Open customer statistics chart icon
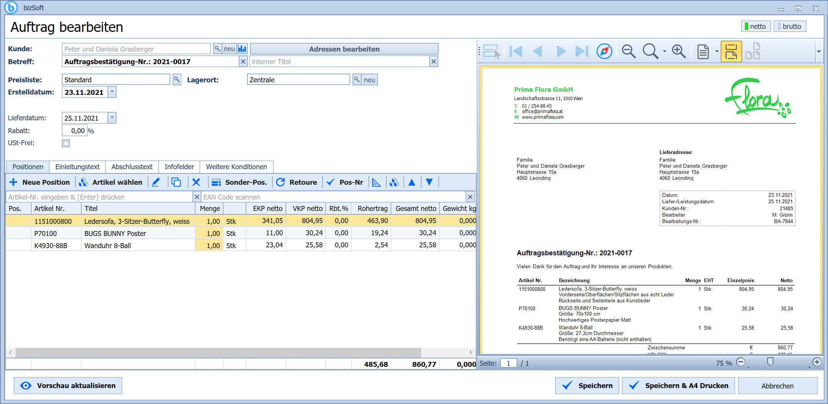 click(x=242, y=49)
